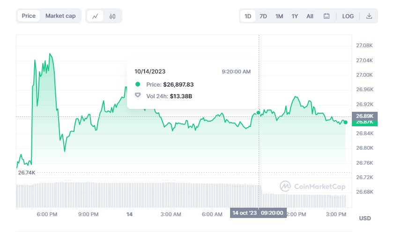Toggle the LOG scale button
Viewport: 395px width, 232px height.
point(348,16)
